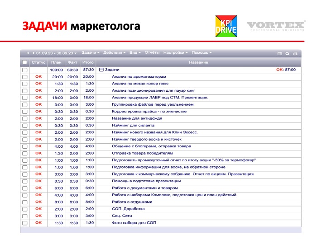Sort by Факт column header

click(x=72, y=62)
